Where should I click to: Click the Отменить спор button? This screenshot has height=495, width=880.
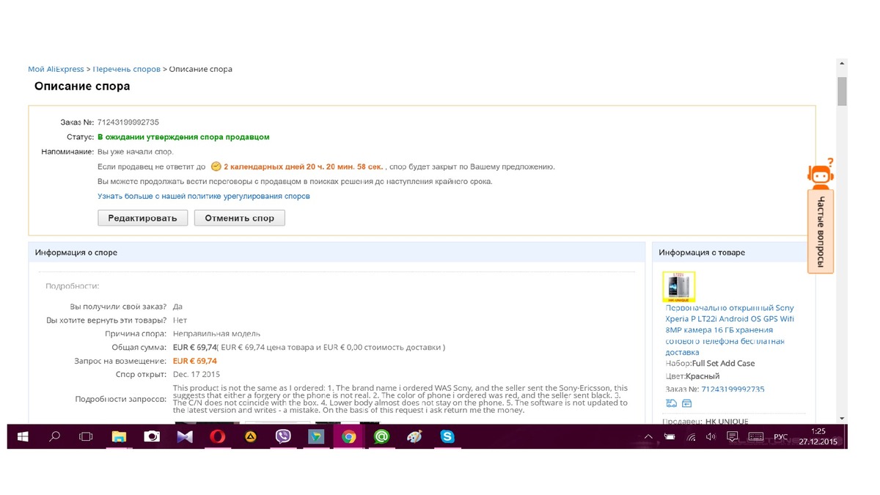tap(239, 218)
